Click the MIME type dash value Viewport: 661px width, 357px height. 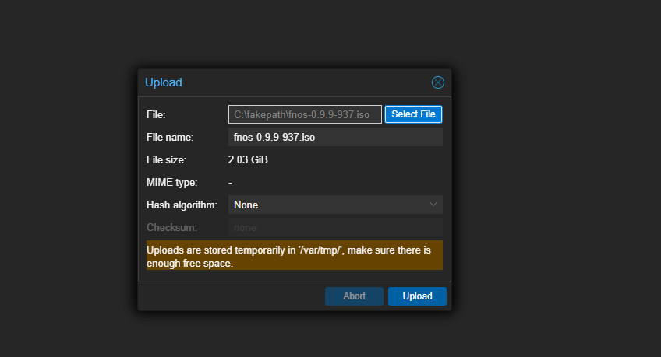click(x=230, y=183)
